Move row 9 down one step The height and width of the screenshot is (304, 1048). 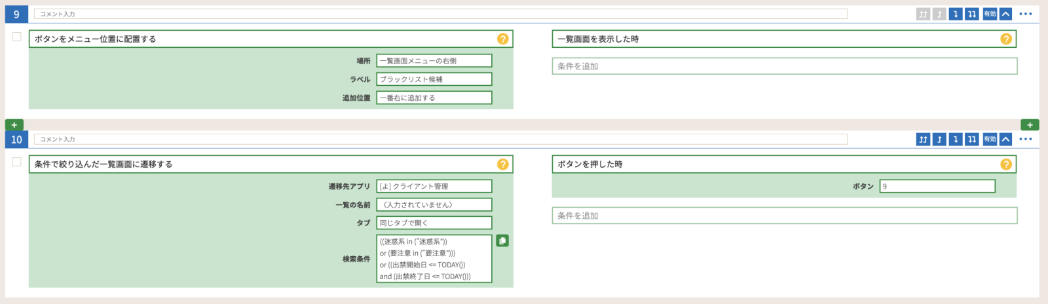click(x=956, y=14)
